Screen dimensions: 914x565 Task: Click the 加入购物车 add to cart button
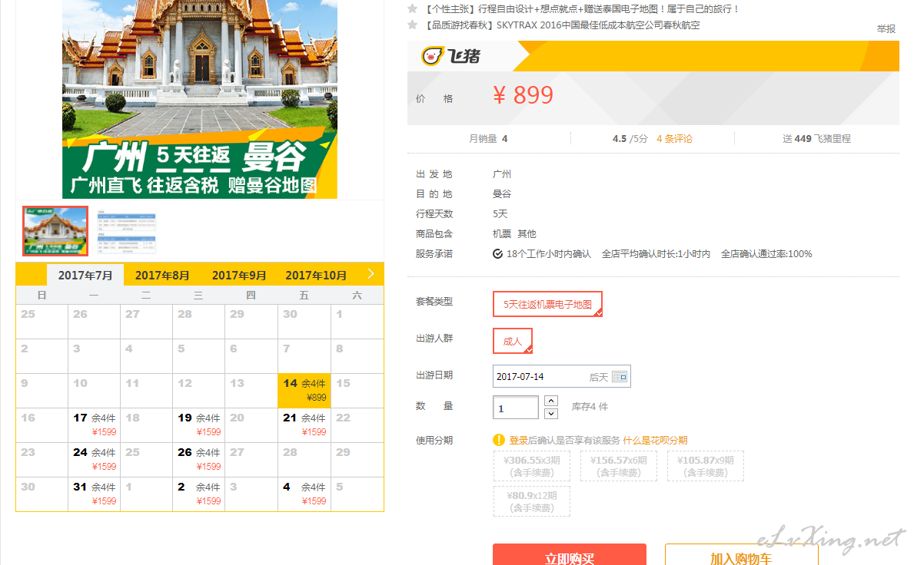tap(742, 555)
